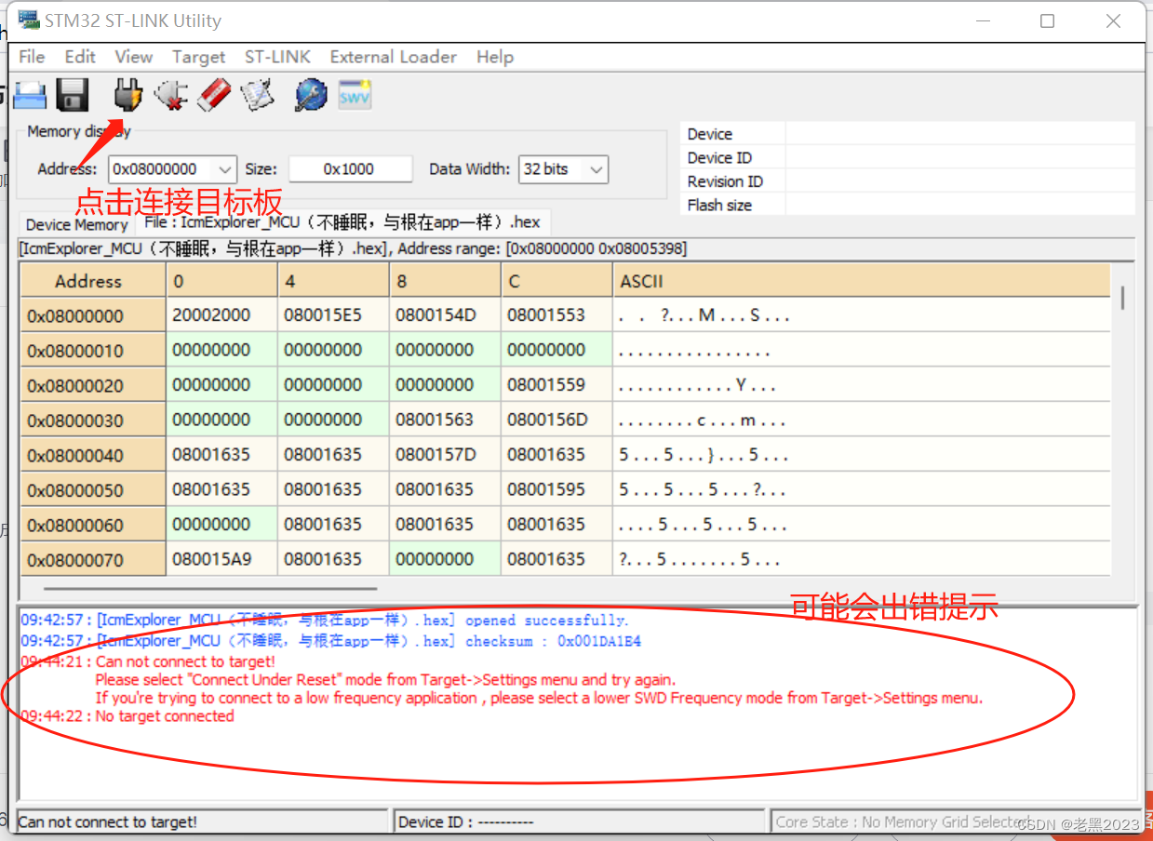
Task: Click the Address column header
Action: click(x=93, y=281)
